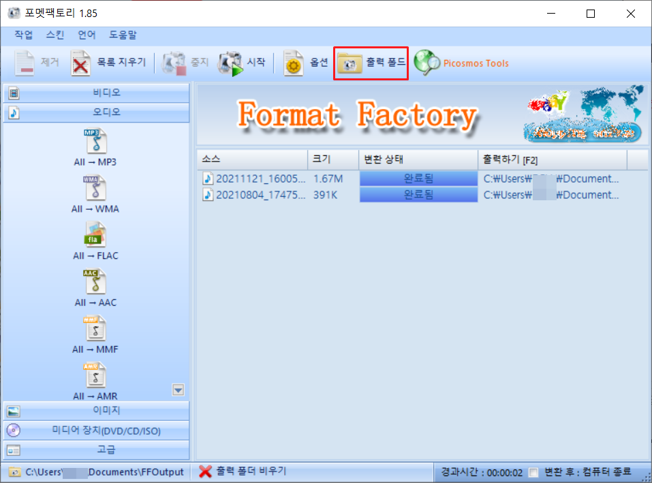Select the All → WMA converter icon

click(96, 187)
